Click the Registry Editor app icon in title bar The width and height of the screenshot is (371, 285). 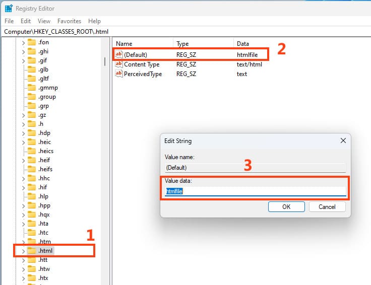[9, 9]
